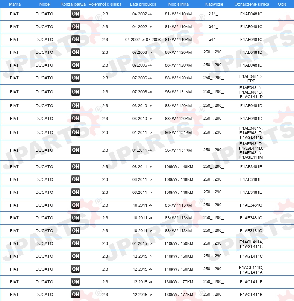Select 'DUCATO' in the 04.2002 -> 07.2006 row

[x=44, y=40]
